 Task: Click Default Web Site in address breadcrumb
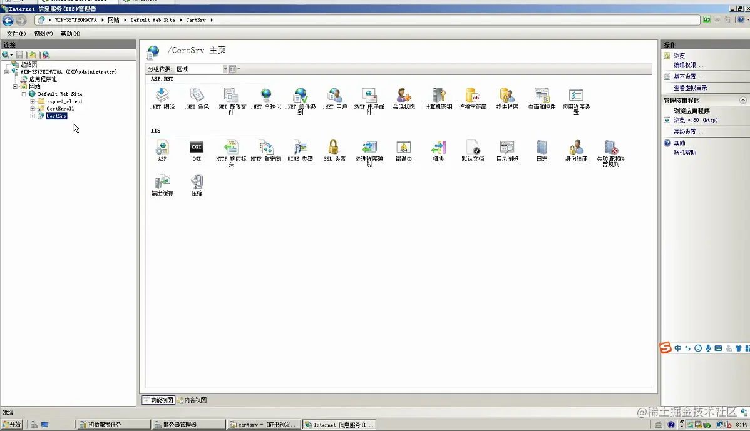pos(153,20)
